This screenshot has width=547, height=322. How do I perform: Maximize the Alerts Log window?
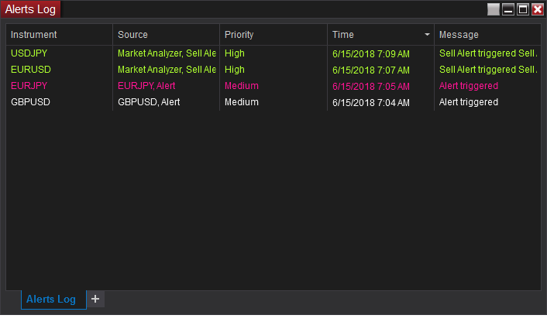523,9
